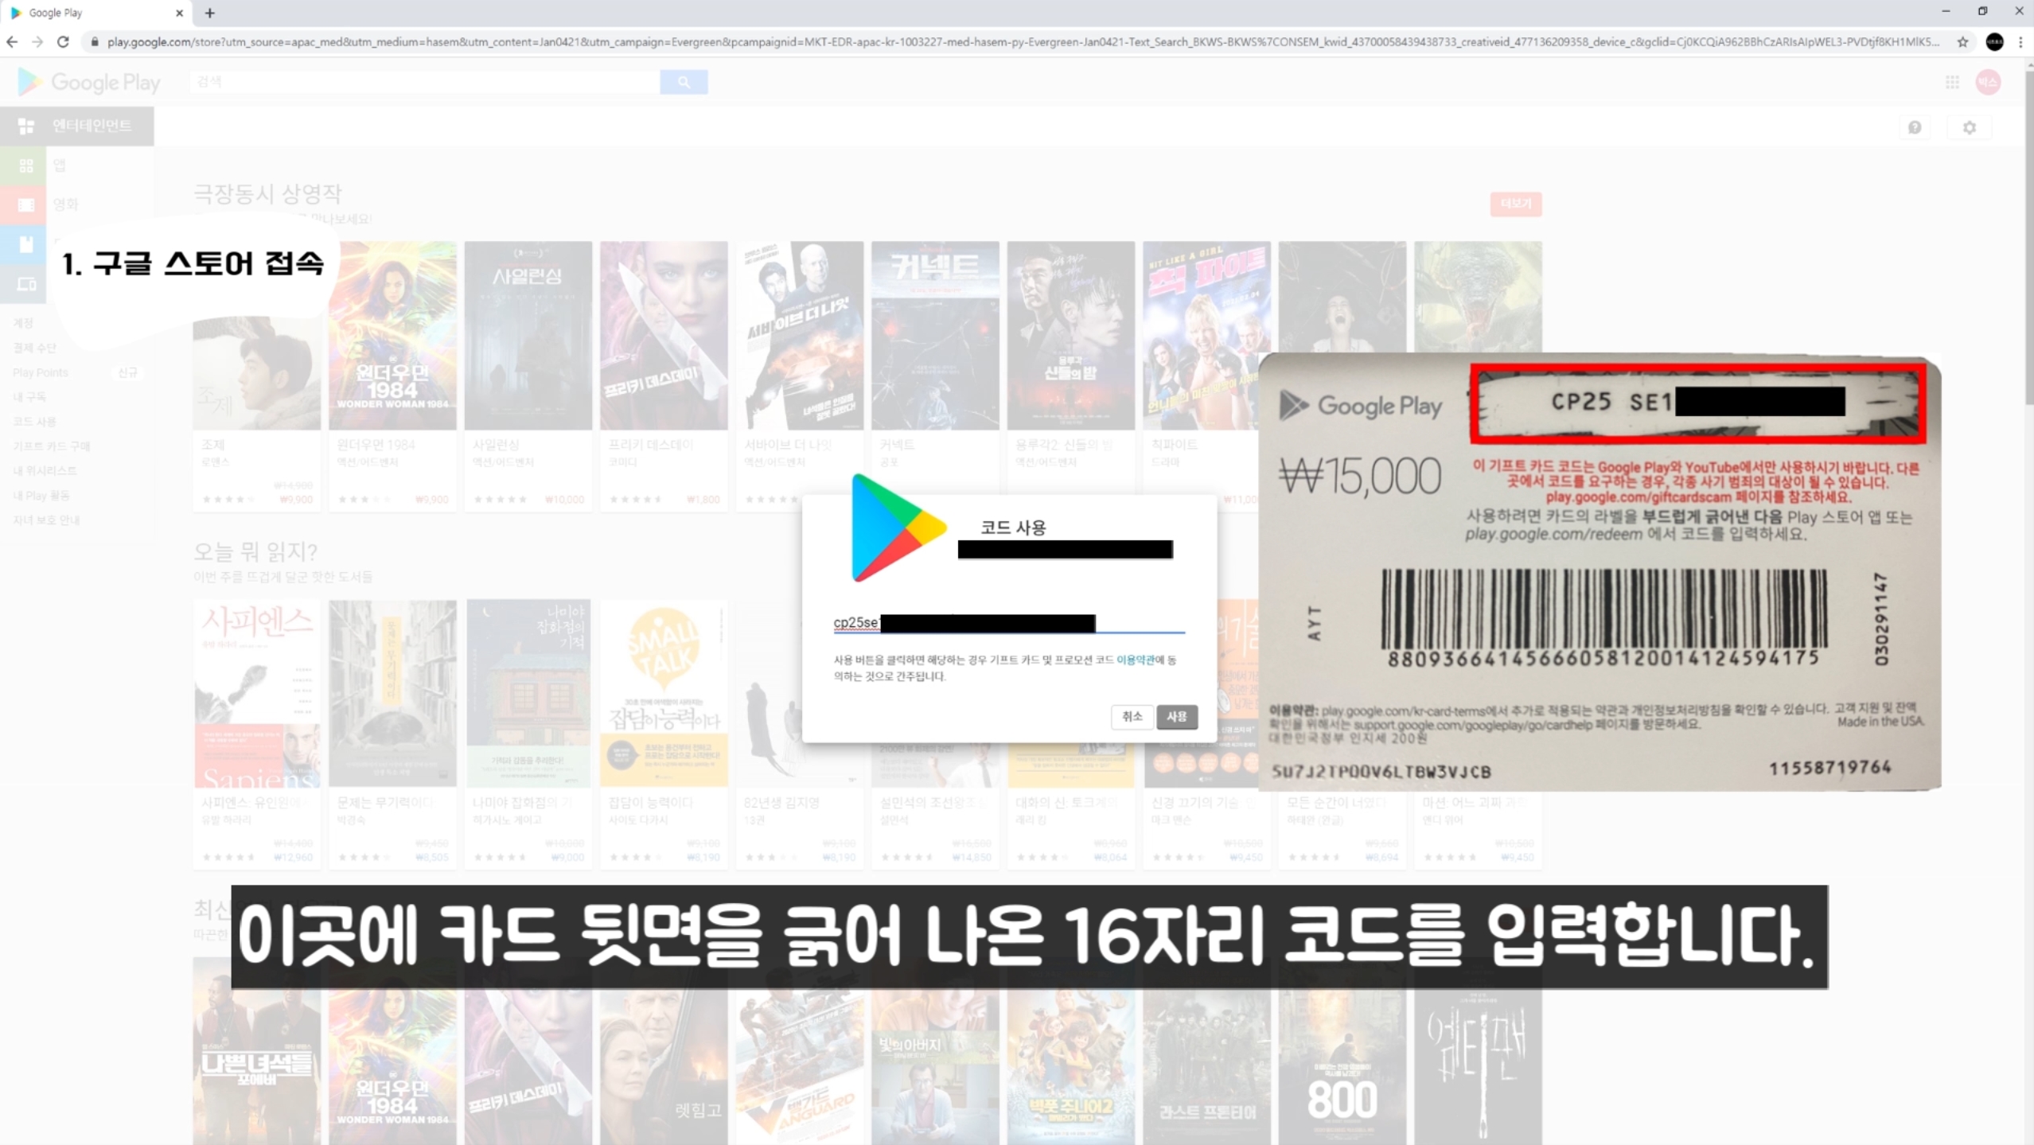Select the 엔터테인먼트 sidebar item
The height and width of the screenshot is (1145, 2034).
pyautogui.click(x=77, y=126)
